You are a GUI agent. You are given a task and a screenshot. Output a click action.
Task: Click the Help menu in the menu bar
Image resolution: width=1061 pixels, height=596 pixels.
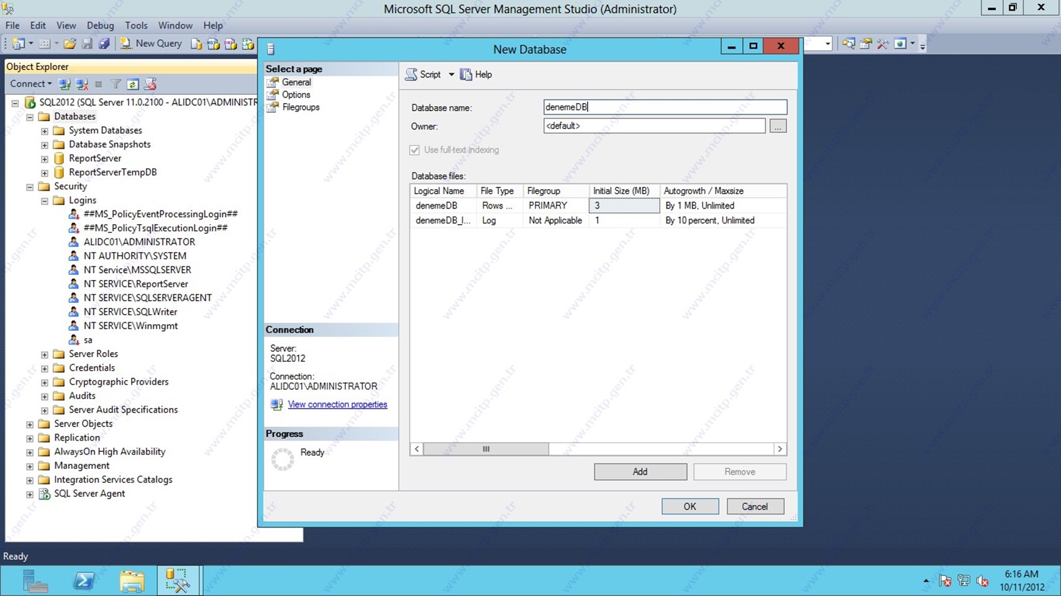click(x=212, y=25)
